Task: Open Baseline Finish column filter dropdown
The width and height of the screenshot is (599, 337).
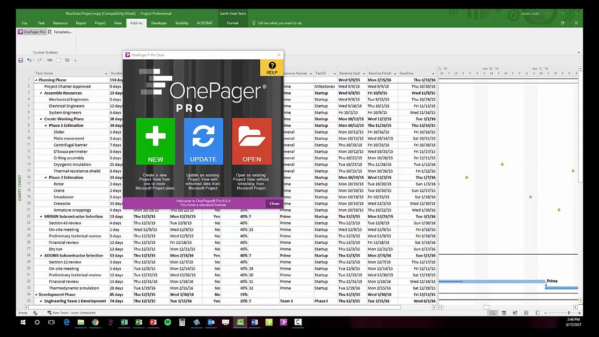Action: (x=394, y=73)
